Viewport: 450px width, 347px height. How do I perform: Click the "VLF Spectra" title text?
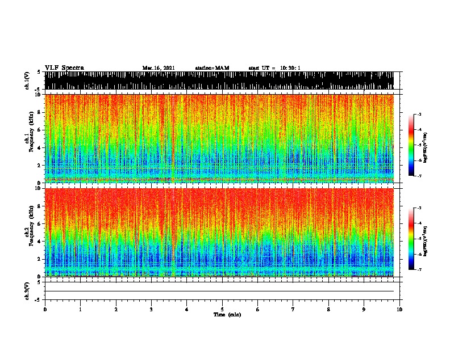pos(64,67)
